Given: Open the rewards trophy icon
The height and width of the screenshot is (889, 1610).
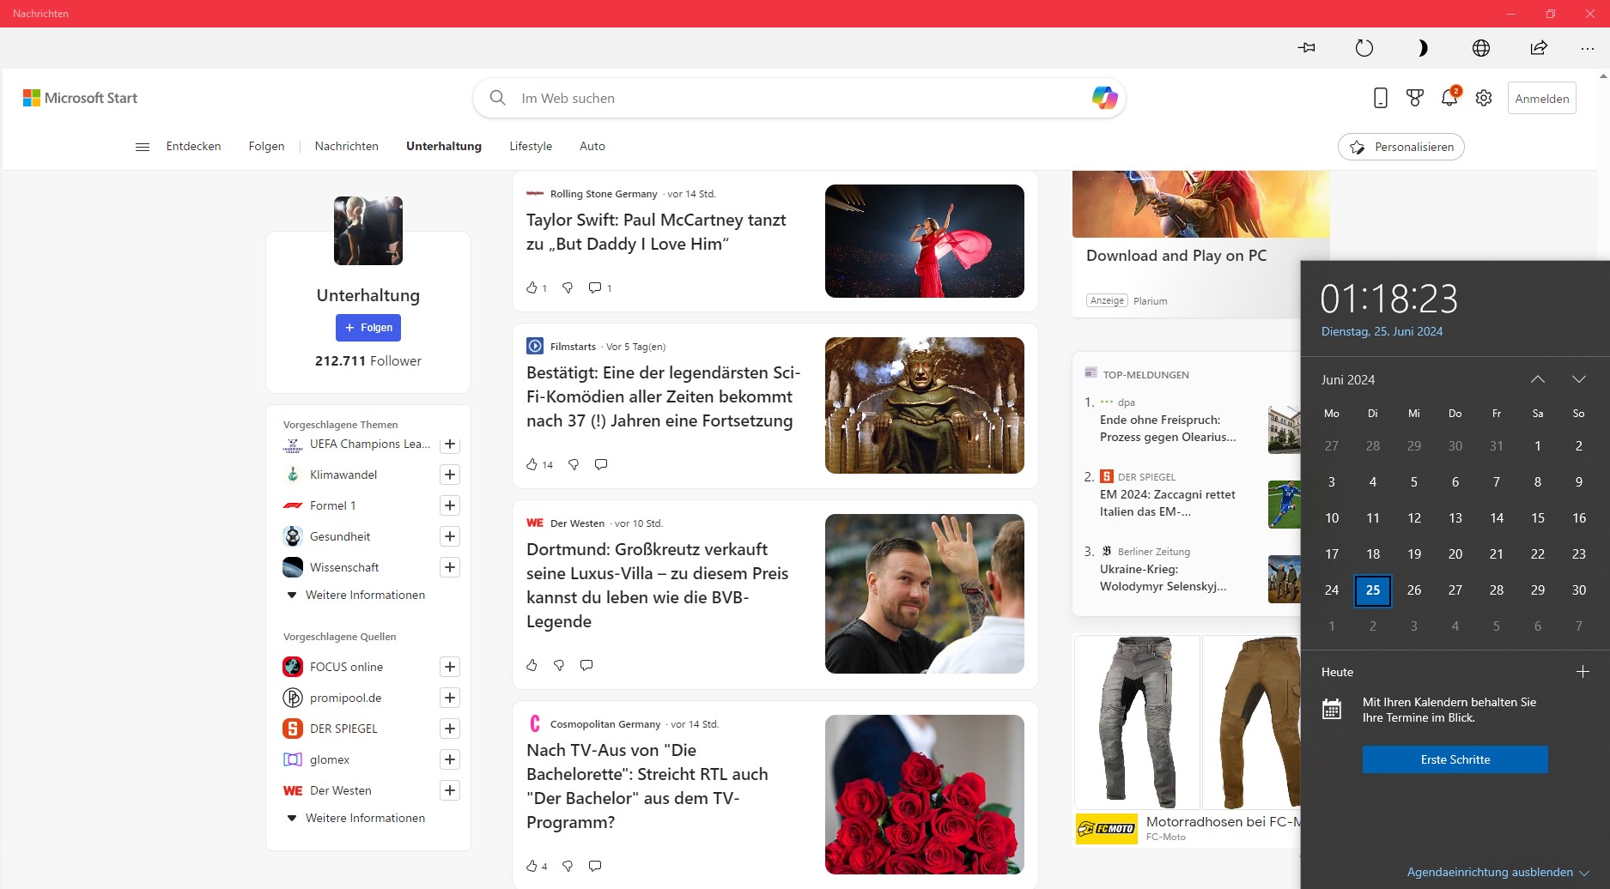Looking at the screenshot, I should [x=1415, y=98].
